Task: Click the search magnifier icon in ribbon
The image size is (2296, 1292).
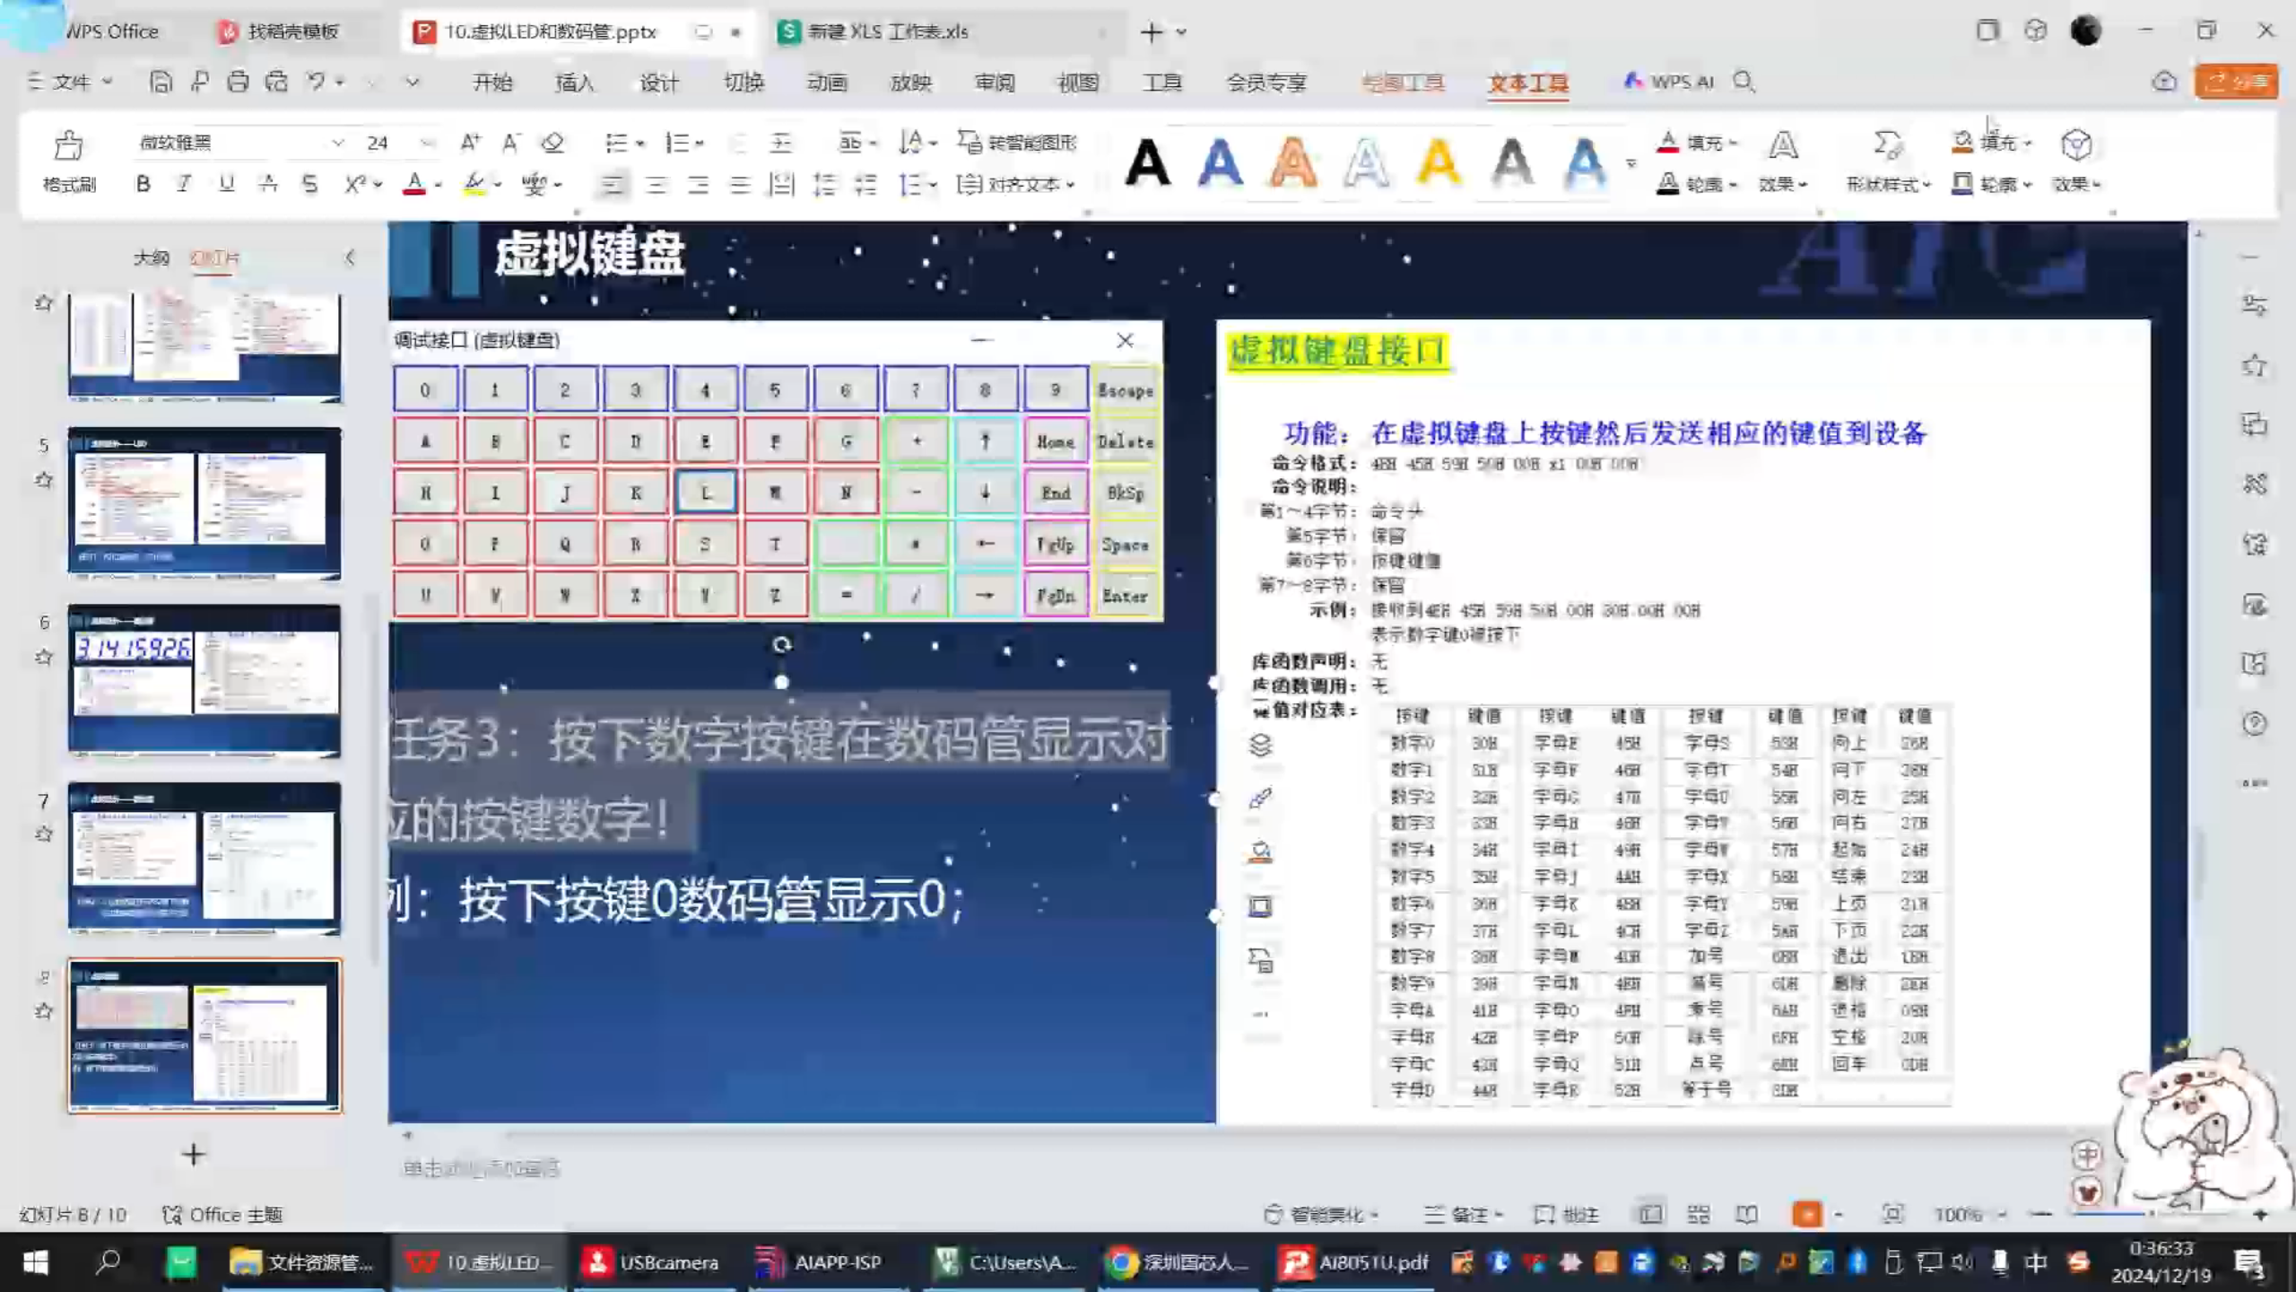Action: [1743, 82]
